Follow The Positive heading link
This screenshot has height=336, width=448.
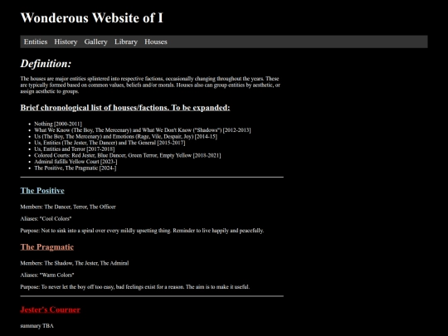click(42, 191)
